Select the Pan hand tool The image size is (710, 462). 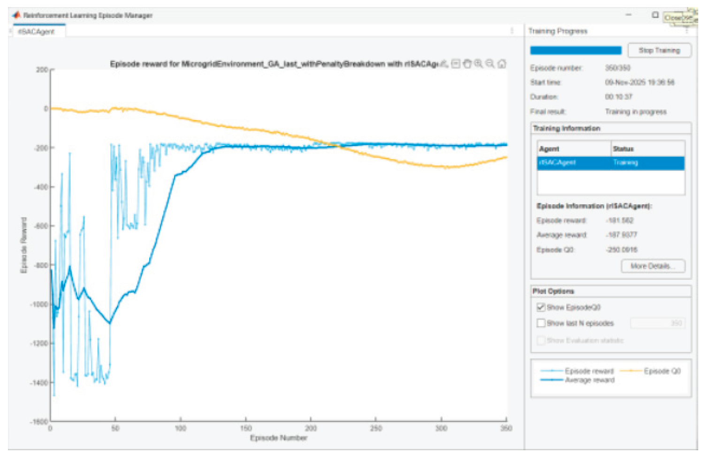(x=467, y=64)
